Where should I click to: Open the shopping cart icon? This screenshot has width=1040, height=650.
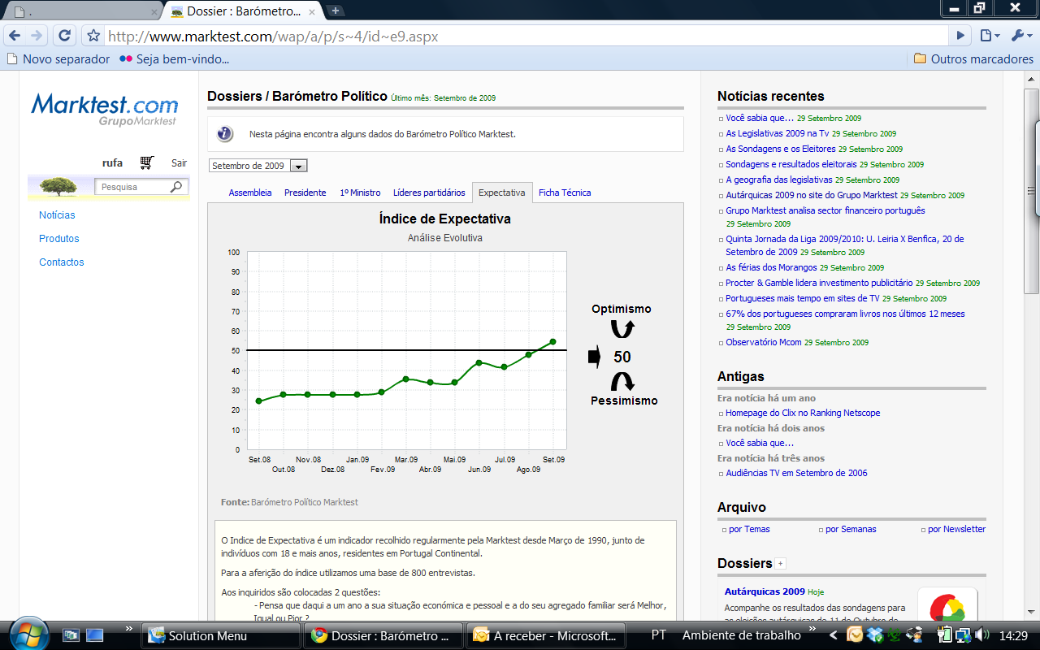(146, 162)
